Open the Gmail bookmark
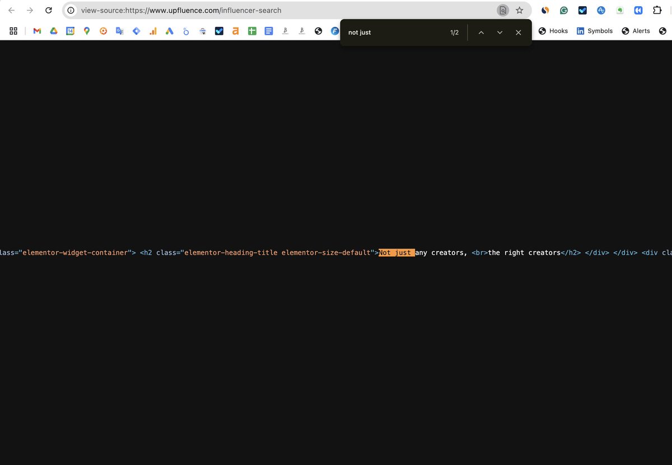This screenshot has height=465, width=672. pos(37,31)
